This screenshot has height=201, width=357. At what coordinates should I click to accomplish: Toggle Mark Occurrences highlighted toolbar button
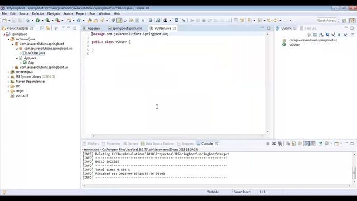(119, 21)
